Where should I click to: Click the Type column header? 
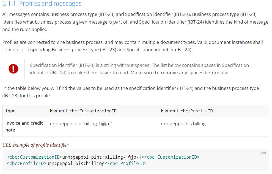pyautogui.click(x=25, y=111)
